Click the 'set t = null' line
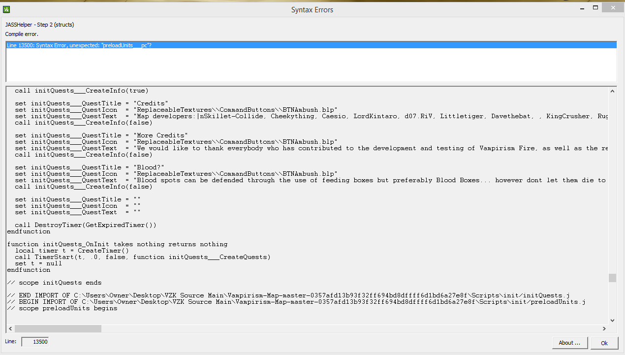Image resolution: width=625 pixels, height=355 pixels. point(38,263)
